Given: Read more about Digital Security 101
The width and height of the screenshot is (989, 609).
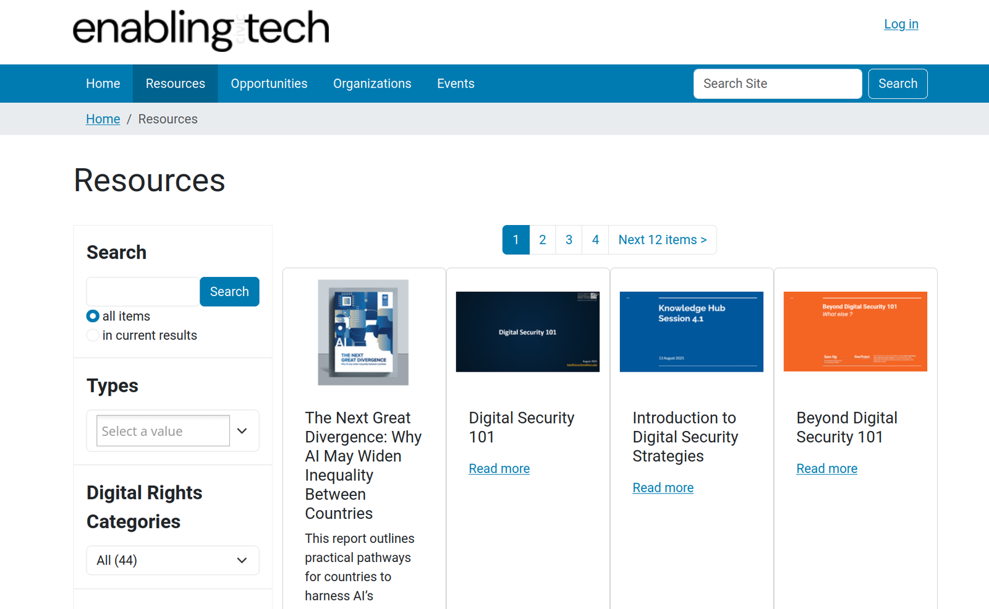Looking at the screenshot, I should coord(499,468).
